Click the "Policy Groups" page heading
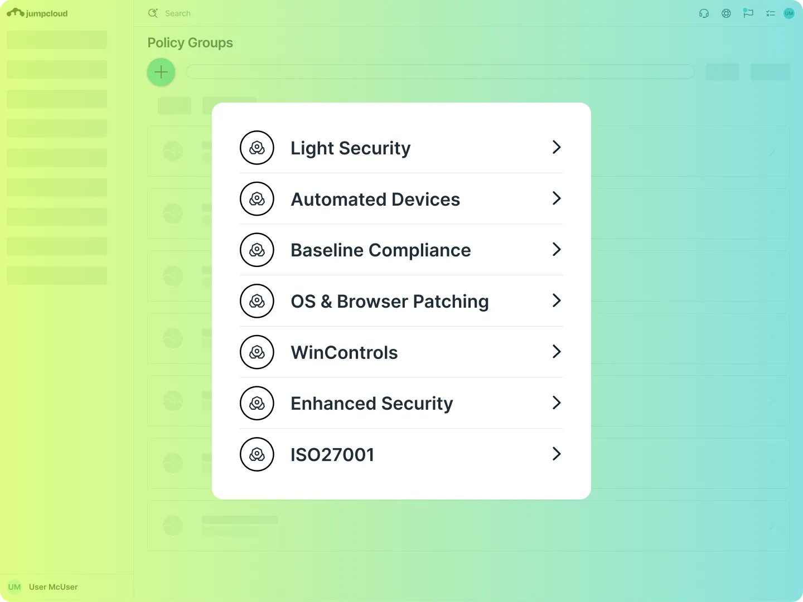The image size is (803, 602). [x=190, y=43]
